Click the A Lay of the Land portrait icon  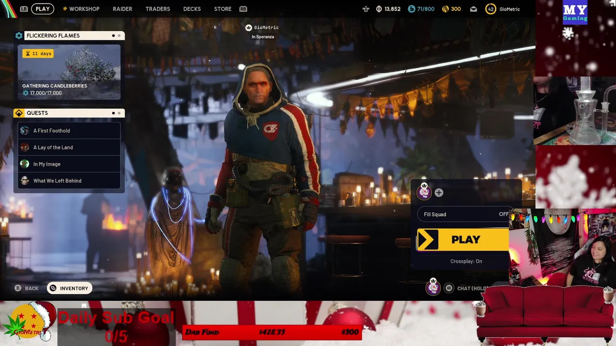(x=25, y=148)
